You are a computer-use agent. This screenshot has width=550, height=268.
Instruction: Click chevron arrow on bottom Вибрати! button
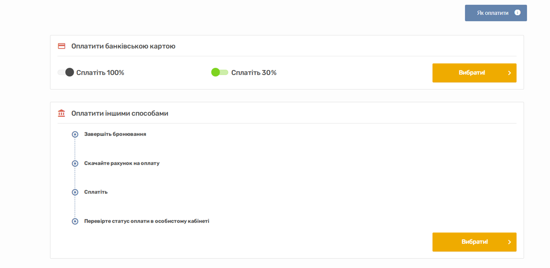510,242
